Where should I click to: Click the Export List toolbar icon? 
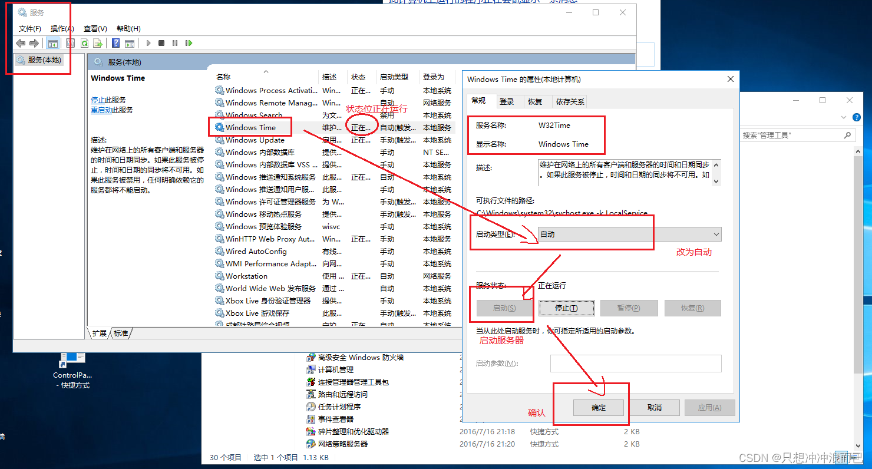pyautogui.click(x=98, y=43)
